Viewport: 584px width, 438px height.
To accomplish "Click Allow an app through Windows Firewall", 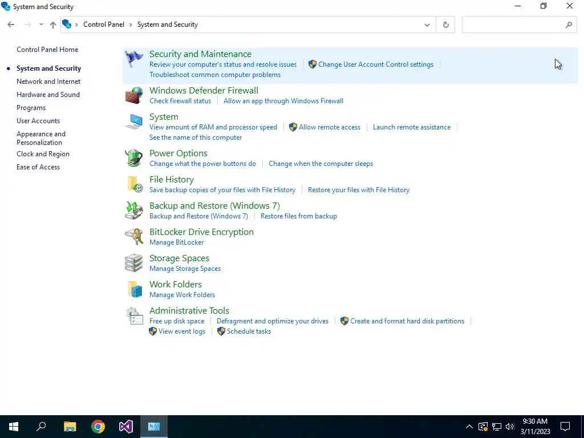I will tap(283, 101).
